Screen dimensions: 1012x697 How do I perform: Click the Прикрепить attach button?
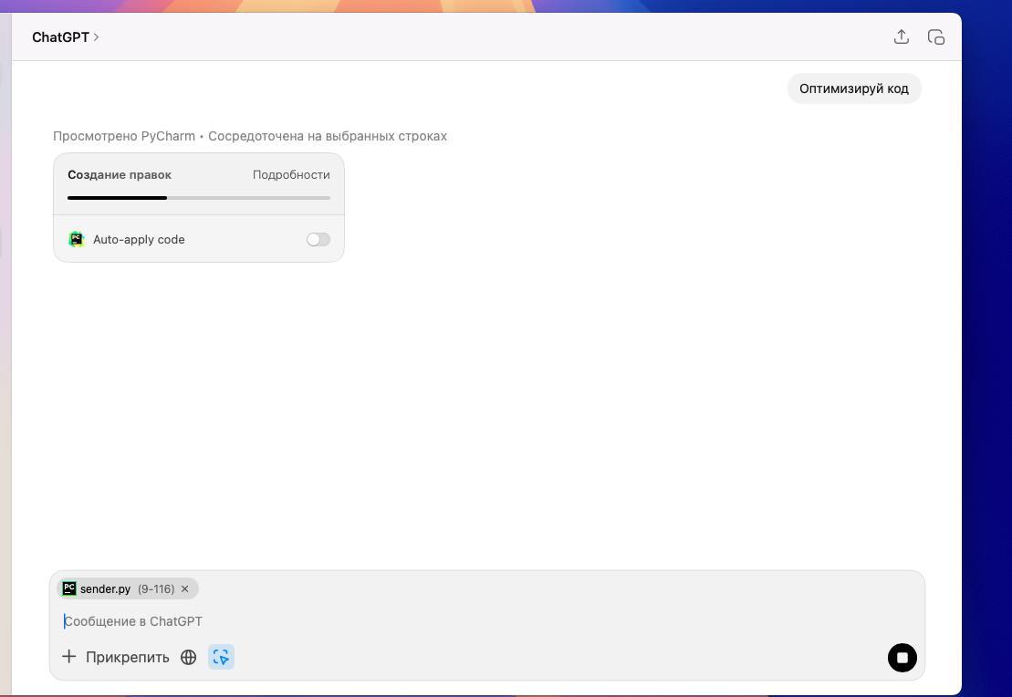[127, 657]
